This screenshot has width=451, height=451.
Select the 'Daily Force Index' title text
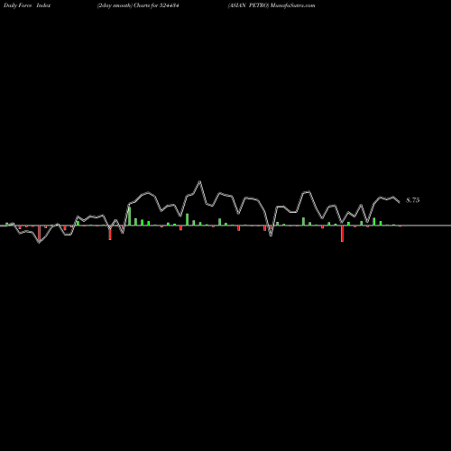tap(27, 5)
